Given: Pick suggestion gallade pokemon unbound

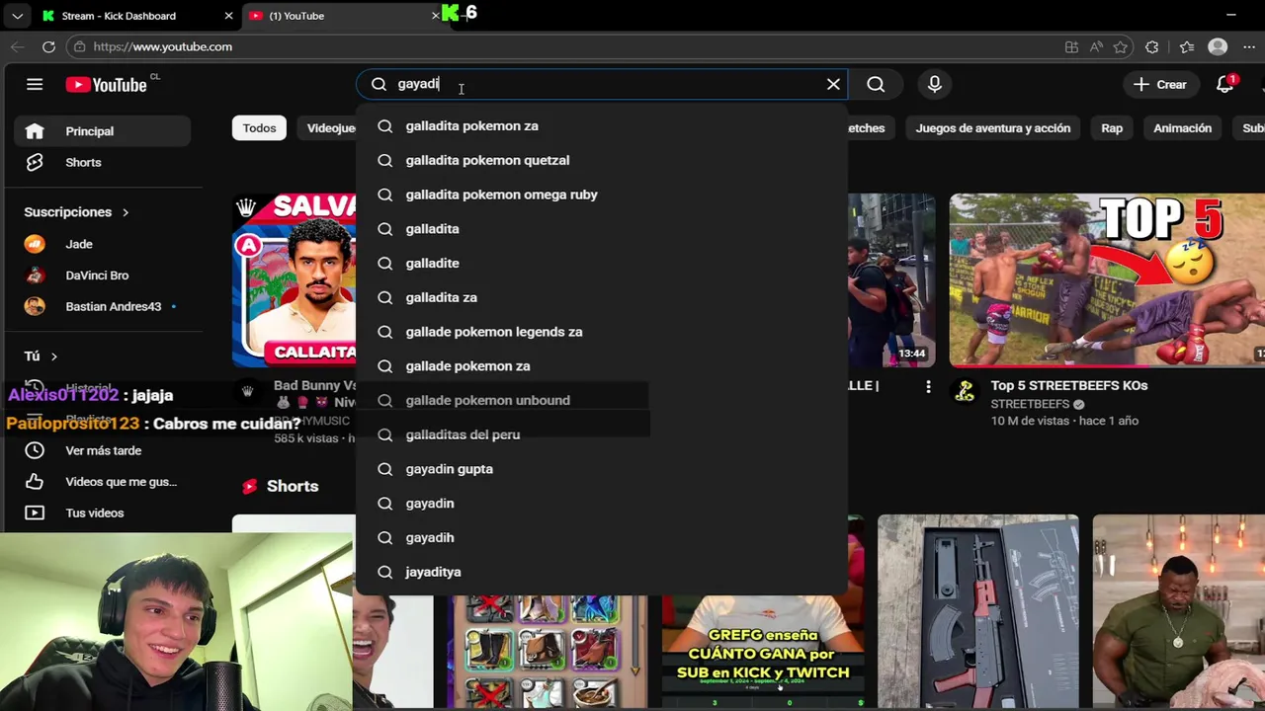Looking at the screenshot, I should point(601,400).
